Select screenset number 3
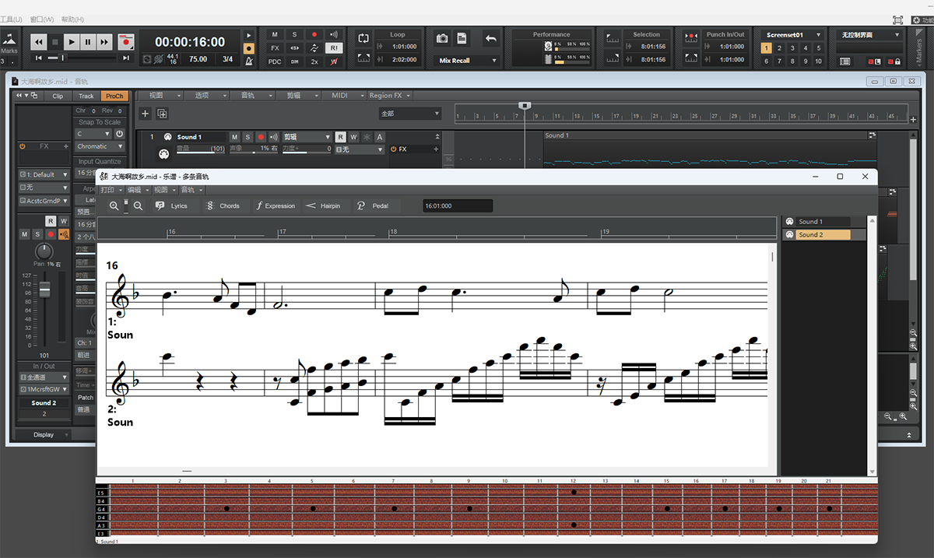Image resolution: width=934 pixels, height=558 pixels. pyautogui.click(x=792, y=48)
